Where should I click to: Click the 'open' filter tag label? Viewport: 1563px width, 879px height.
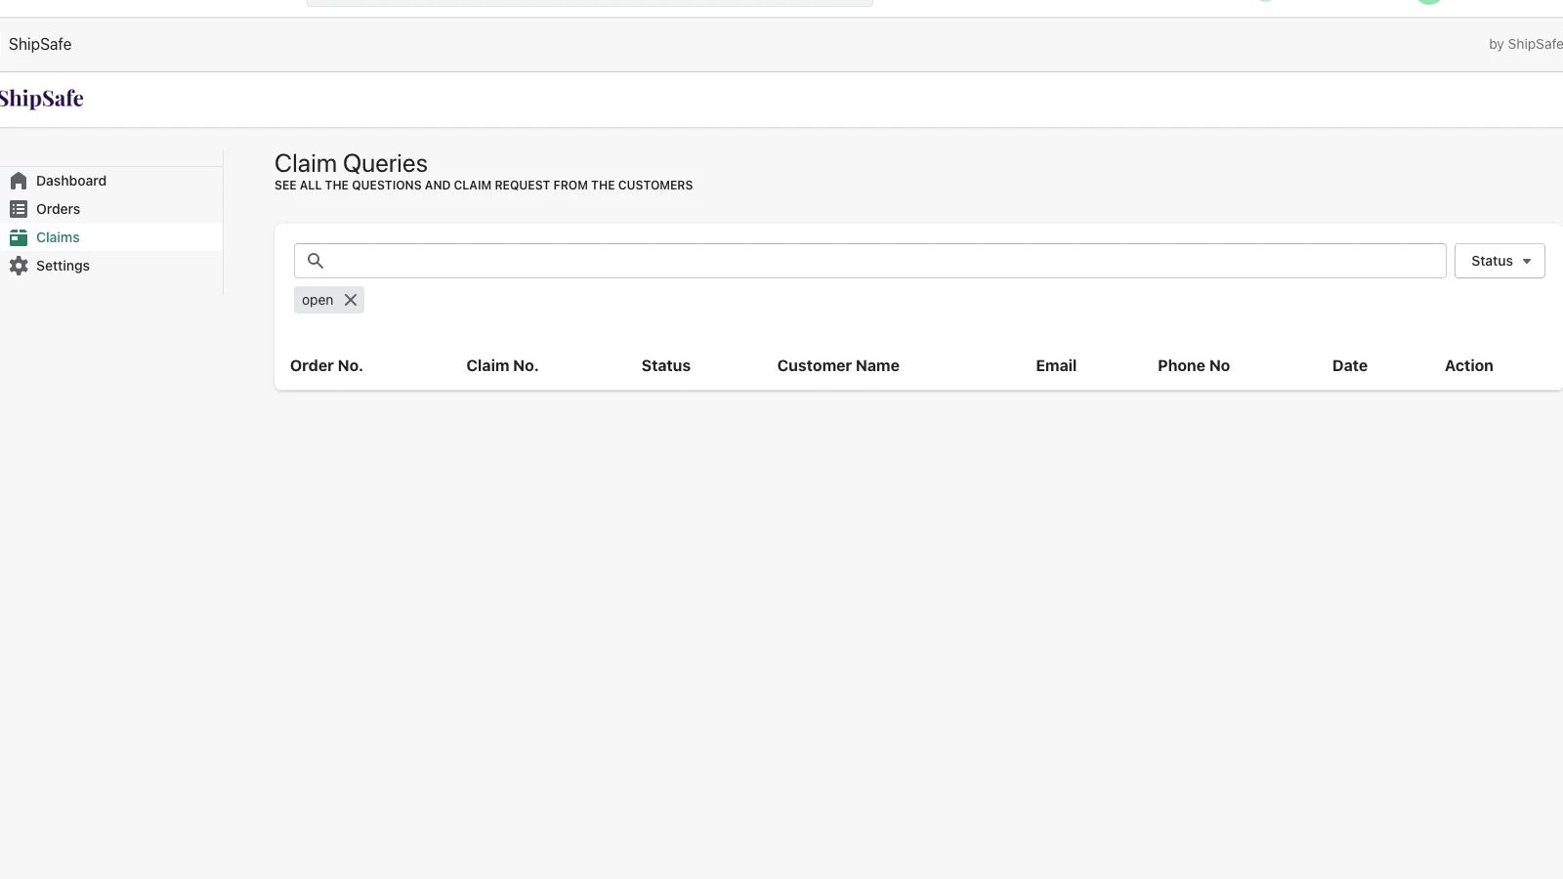(317, 300)
